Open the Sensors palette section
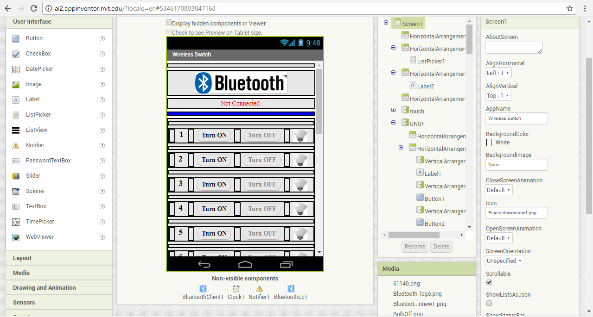Image resolution: width=593 pixels, height=317 pixels. 59,303
